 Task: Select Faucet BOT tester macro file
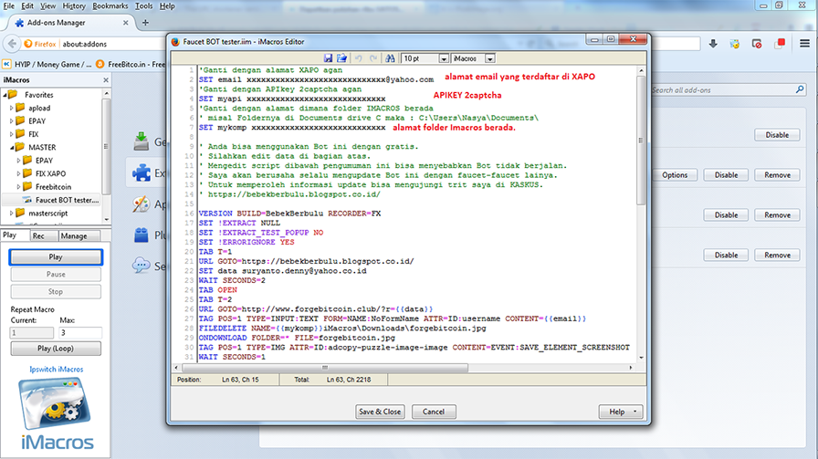[x=61, y=200]
